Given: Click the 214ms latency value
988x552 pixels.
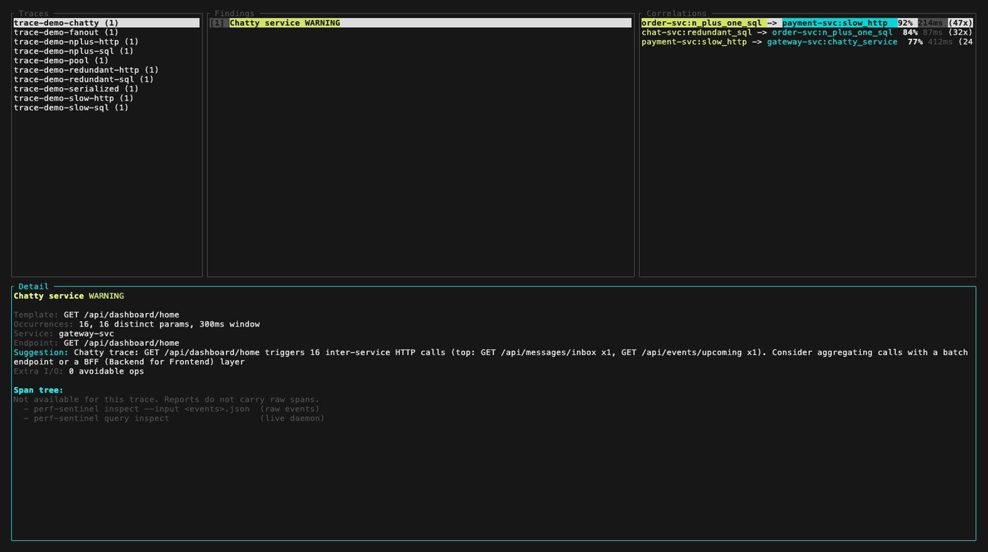Looking at the screenshot, I should [x=930, y=23].
